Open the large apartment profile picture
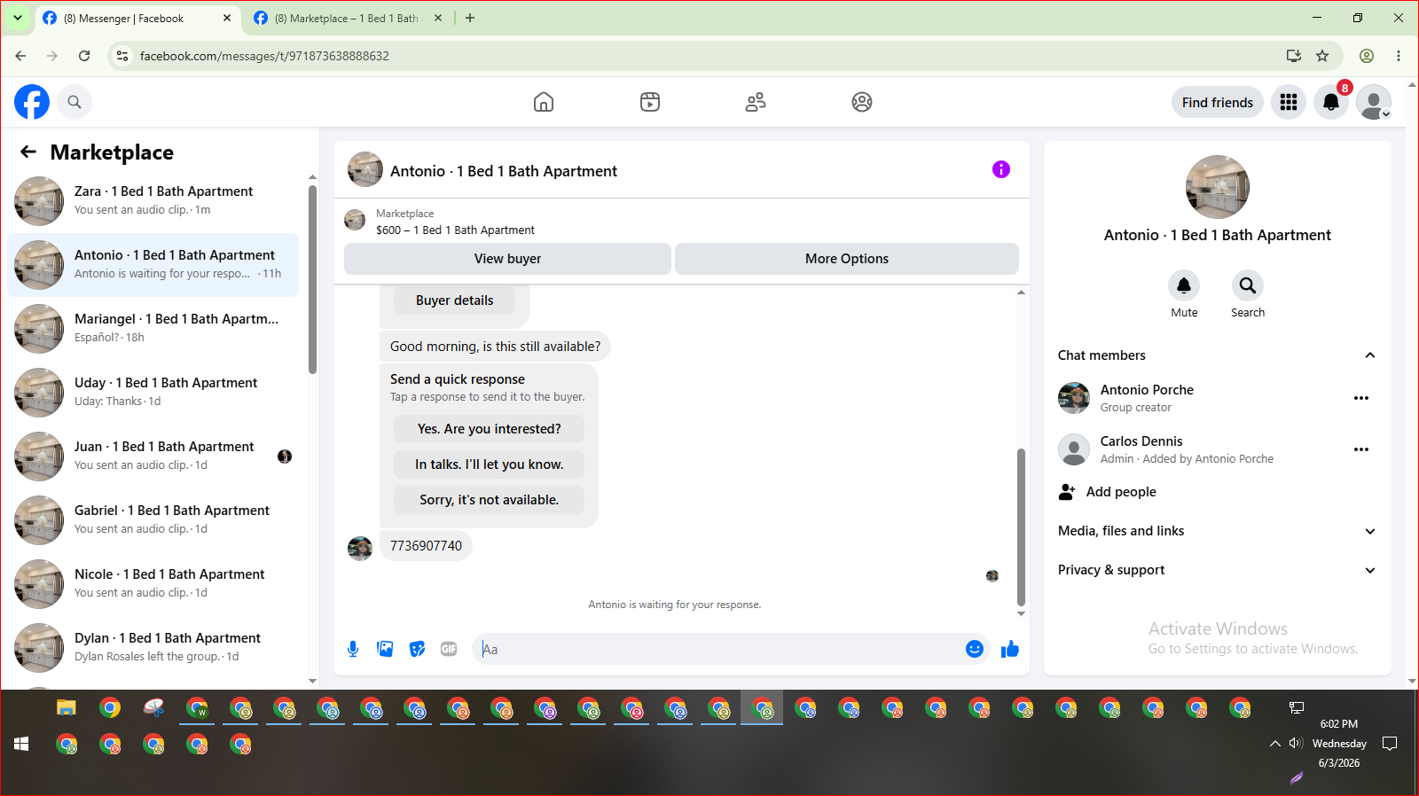This screenshot has height=796, width=1419. click(1218, 187)
